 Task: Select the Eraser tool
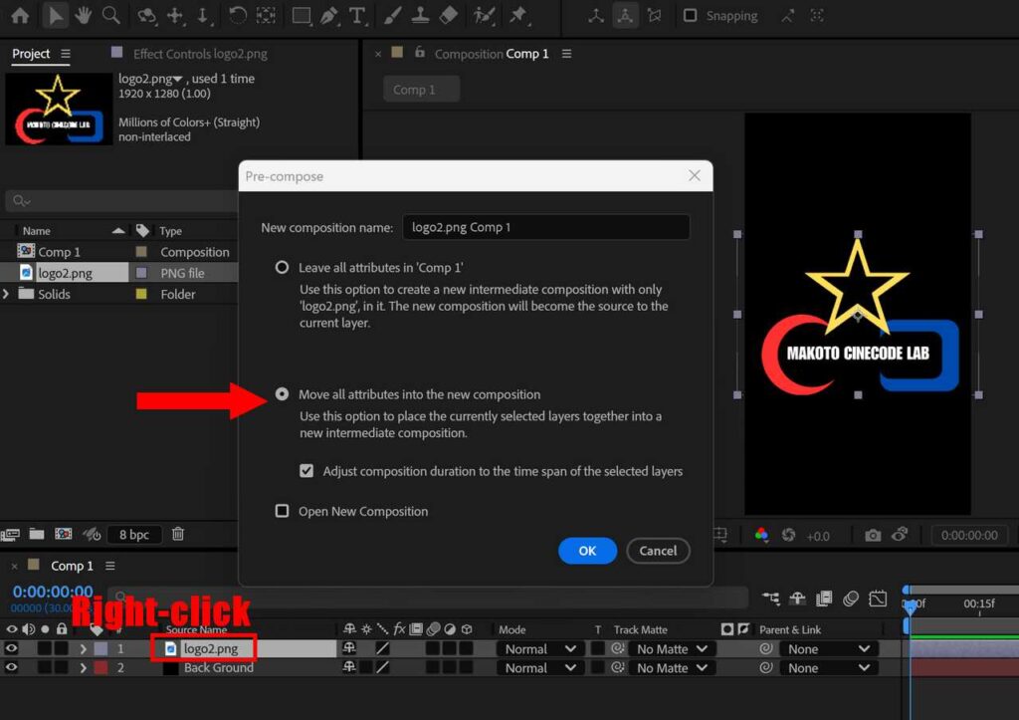pyautogui.click(x=449, y=16)
